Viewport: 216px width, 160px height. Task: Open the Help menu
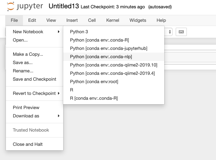pos(161,20)
